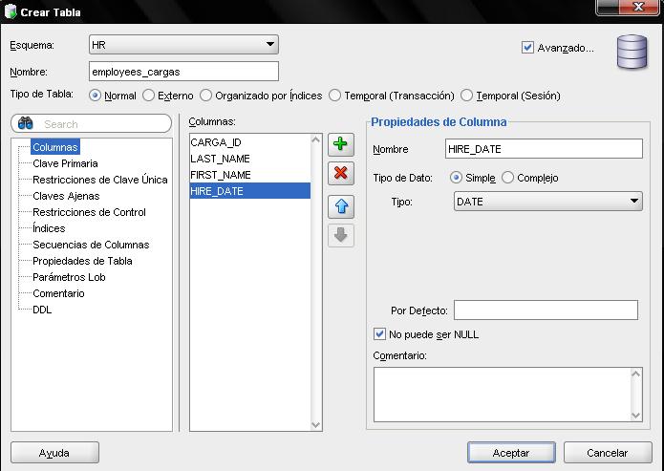Select the CARGA_ID column

click(x=250, y=142)
